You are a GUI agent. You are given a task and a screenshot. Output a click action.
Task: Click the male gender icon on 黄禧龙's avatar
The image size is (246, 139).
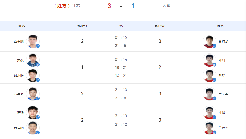(214, 46)
